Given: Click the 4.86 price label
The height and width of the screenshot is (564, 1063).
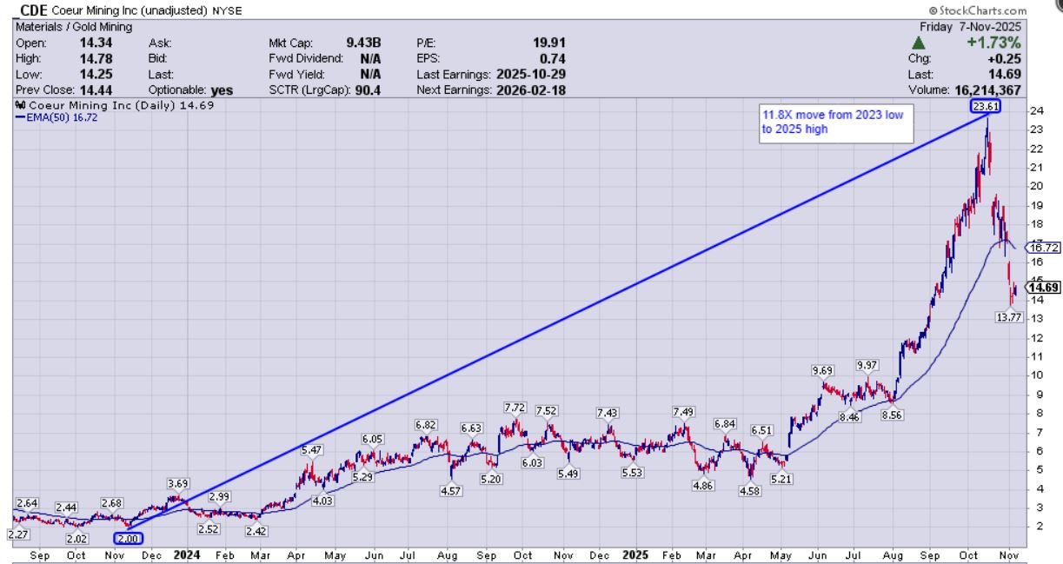Looking at the screenshot, I should [x=702, y=486].
